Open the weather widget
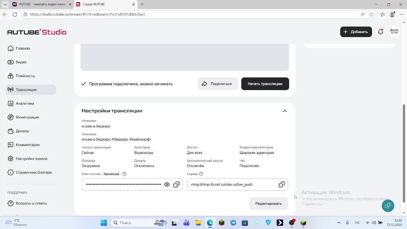 coord(16,223)
